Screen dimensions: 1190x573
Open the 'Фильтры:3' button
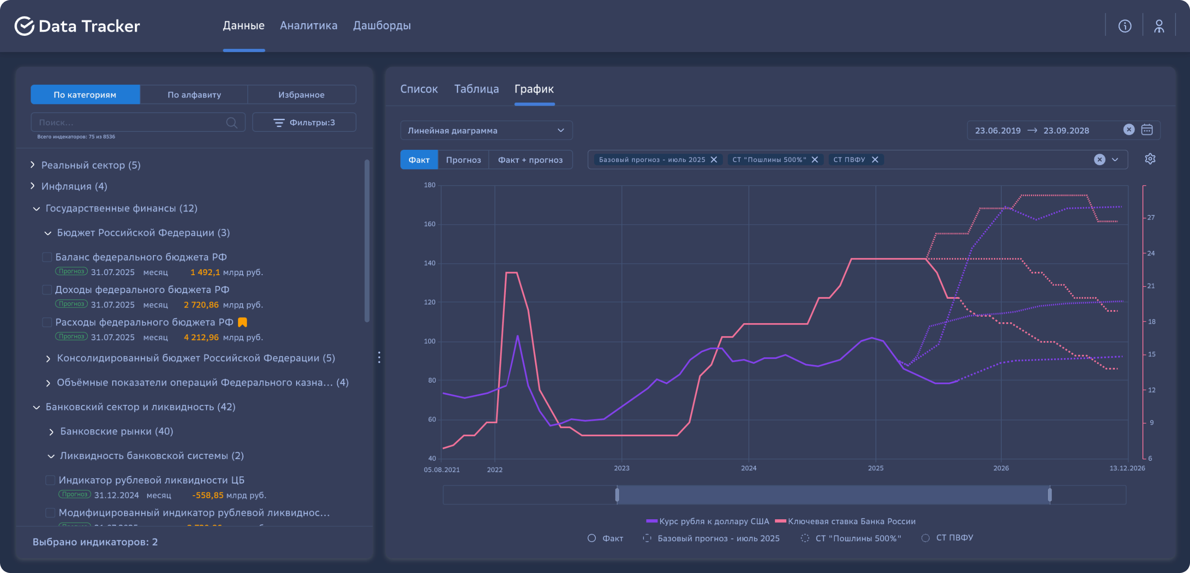(304, 122)
